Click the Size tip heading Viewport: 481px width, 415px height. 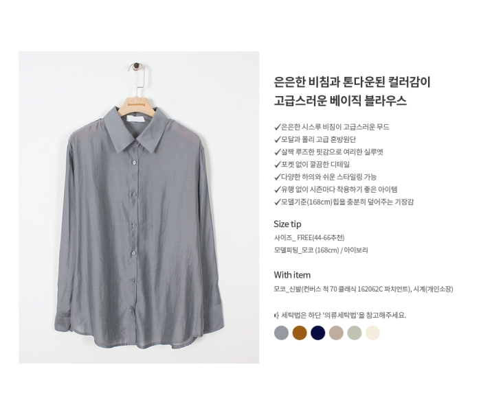coord(287,224)
